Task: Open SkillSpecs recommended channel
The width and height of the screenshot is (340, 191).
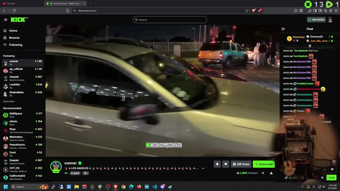Action: point(23,115)
